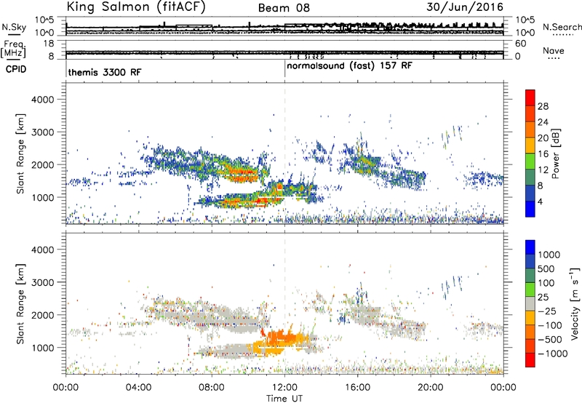Click the orange negative-velocity patch near 12:00
This screenshot has height=403, width=582.
point(283,338)
